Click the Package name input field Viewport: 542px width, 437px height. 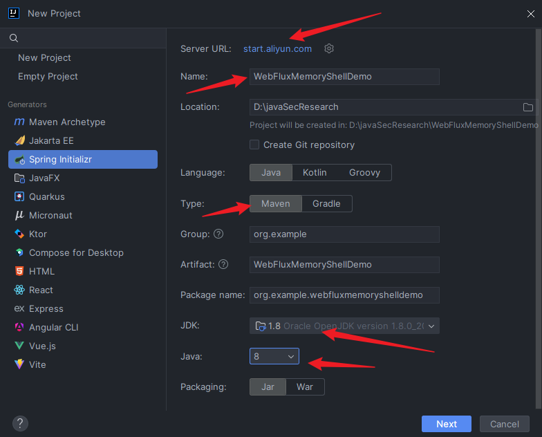(x=344, y=295)
